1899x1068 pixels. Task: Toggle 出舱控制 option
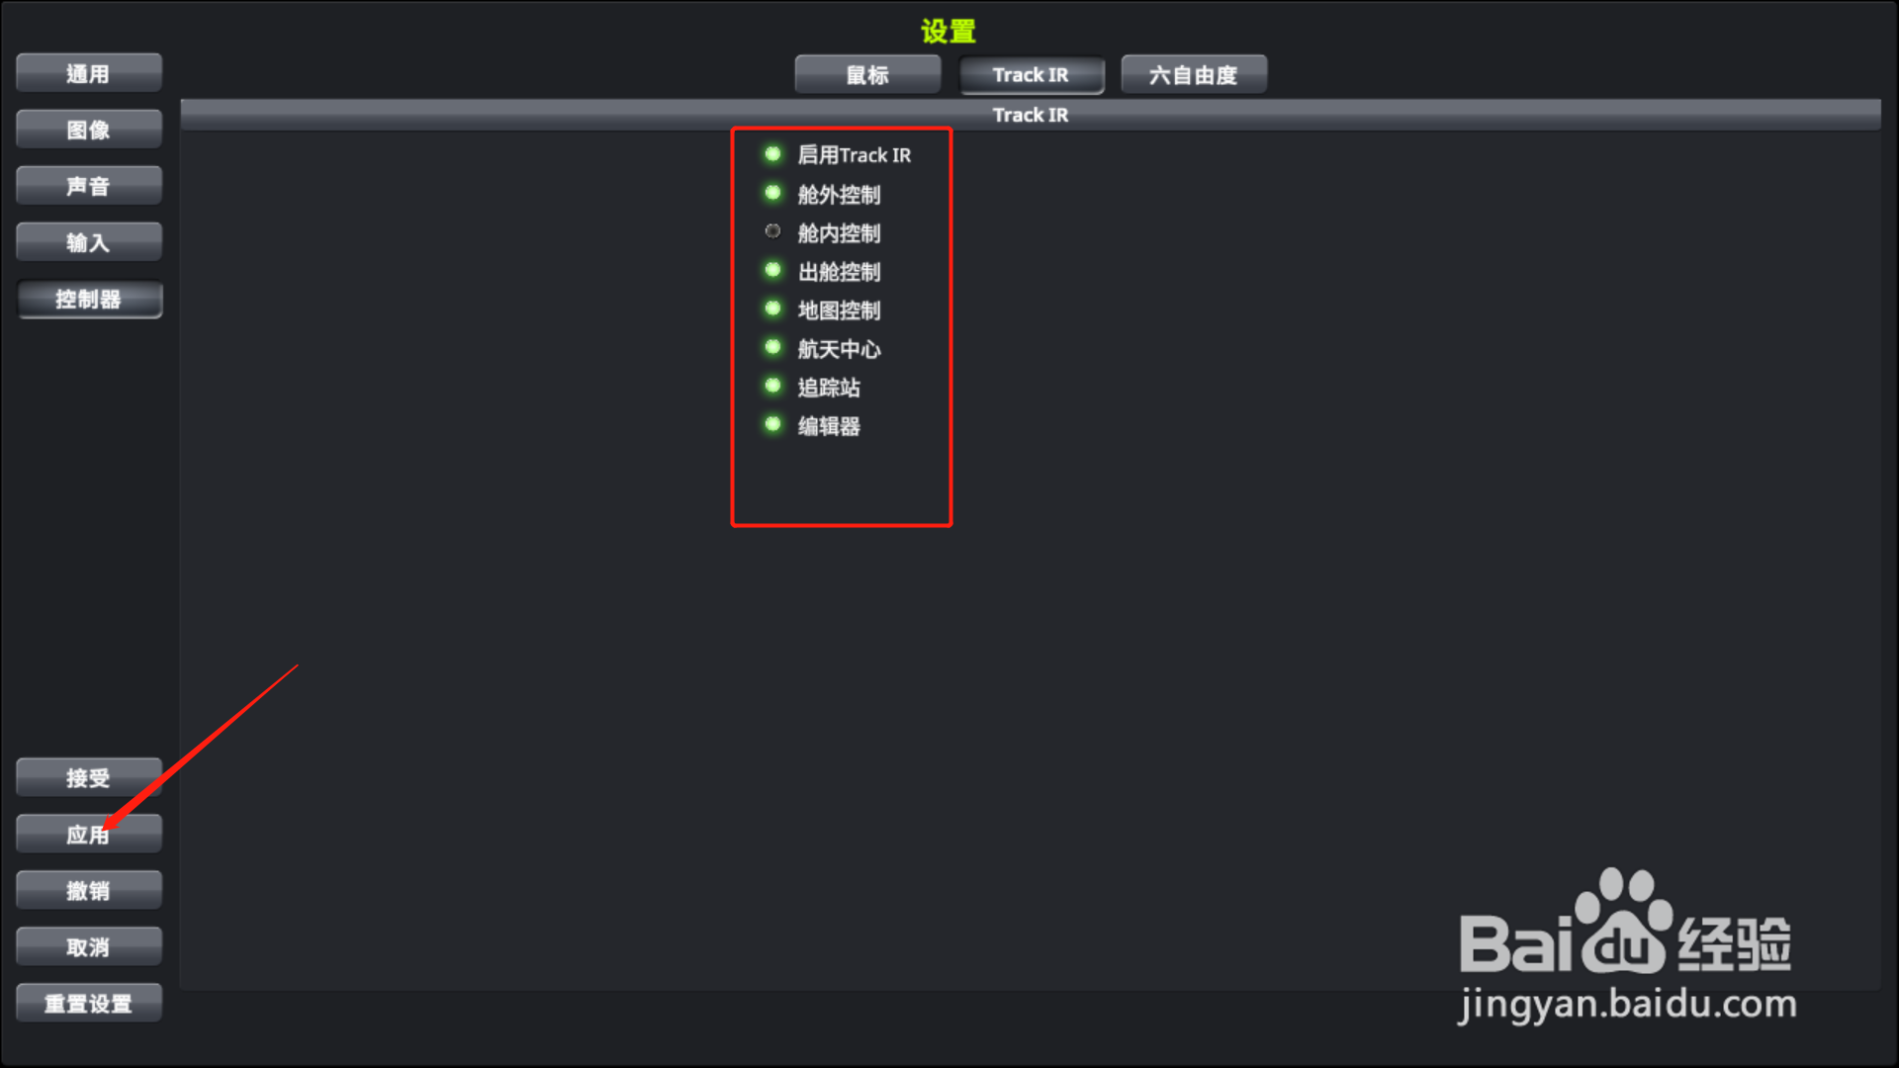772,270
